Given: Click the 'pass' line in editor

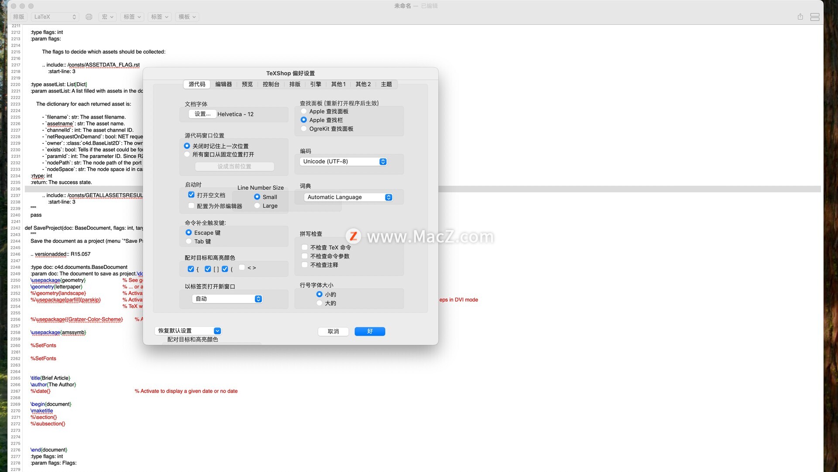Looking at the screenshot, I should point(36,215).
